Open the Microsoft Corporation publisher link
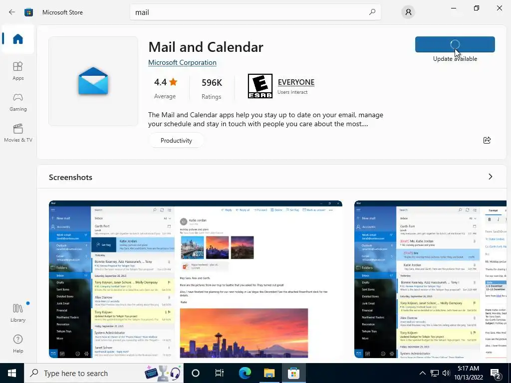Image resolution: width=511 pixels, height=383 pixels. tap(182, 62)
